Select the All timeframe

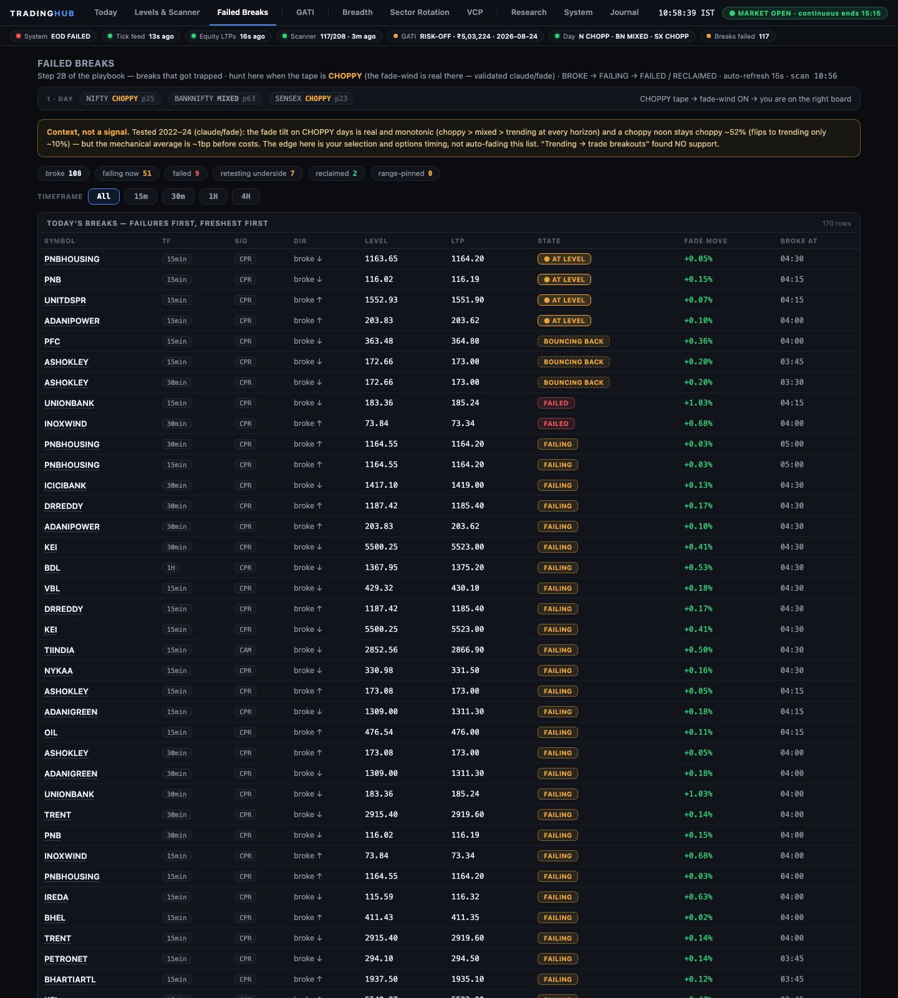[x=104, y=196]
